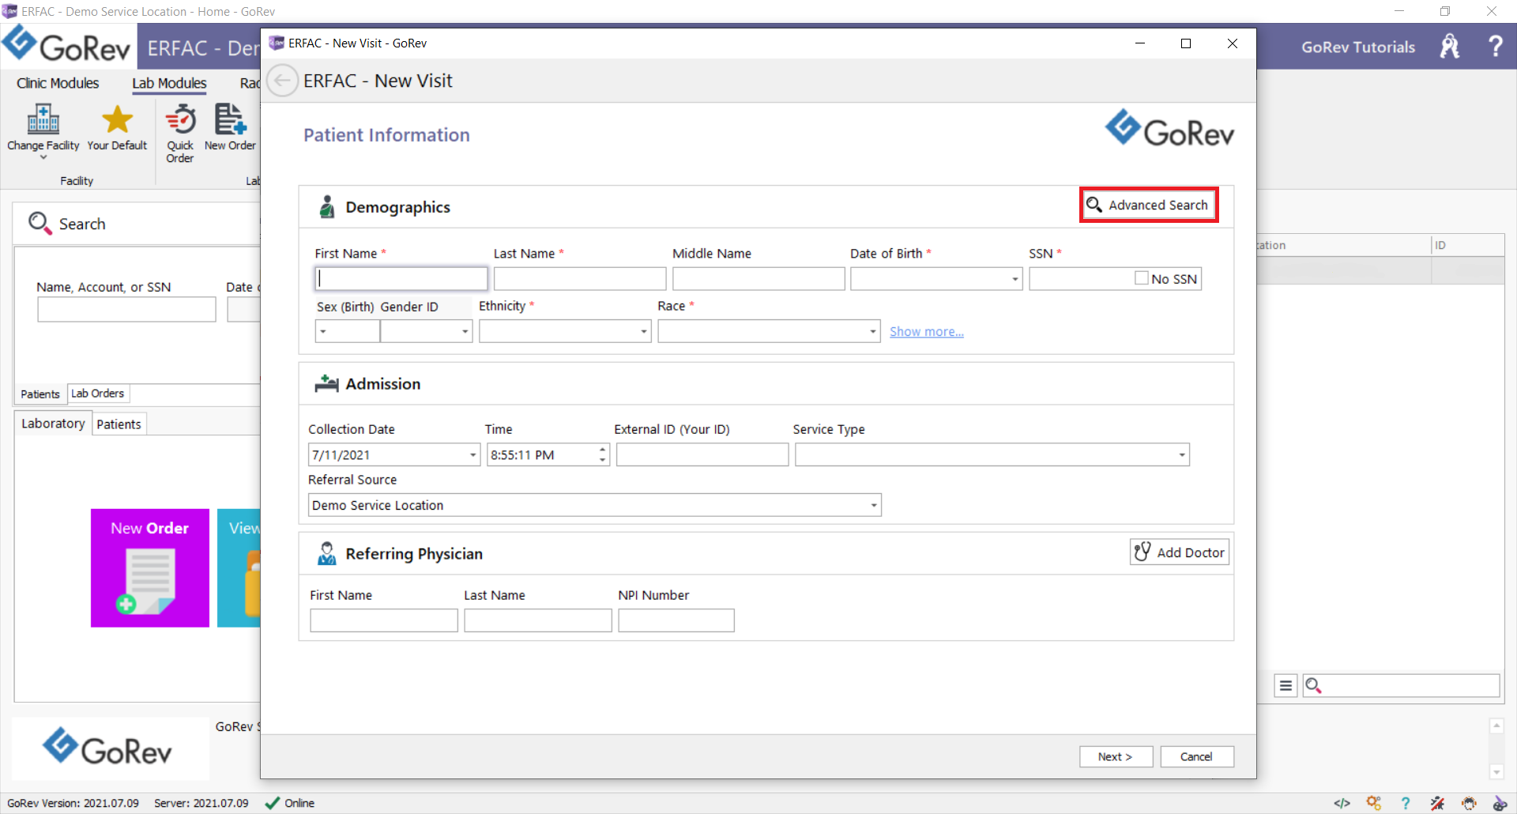
Task: Click the Advanced Search button
Action: pyautogui.click(x=1149, y=205)
